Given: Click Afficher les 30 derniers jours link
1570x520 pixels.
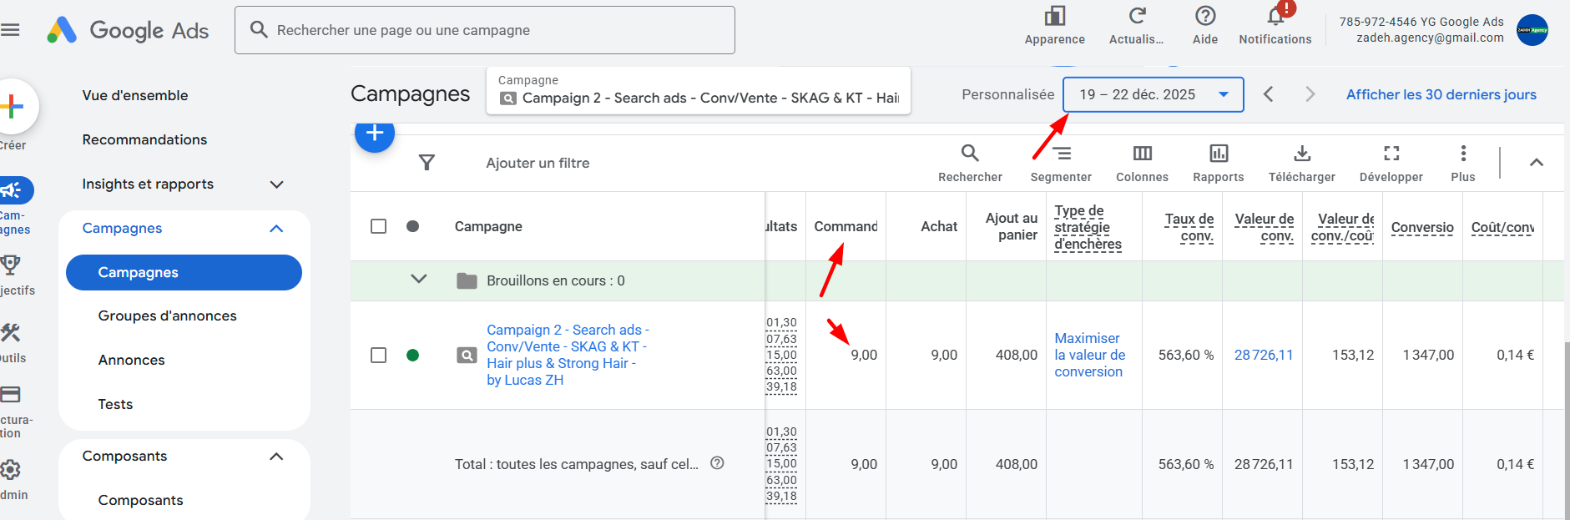Looking at the screenshot, I should point(1441,94).
